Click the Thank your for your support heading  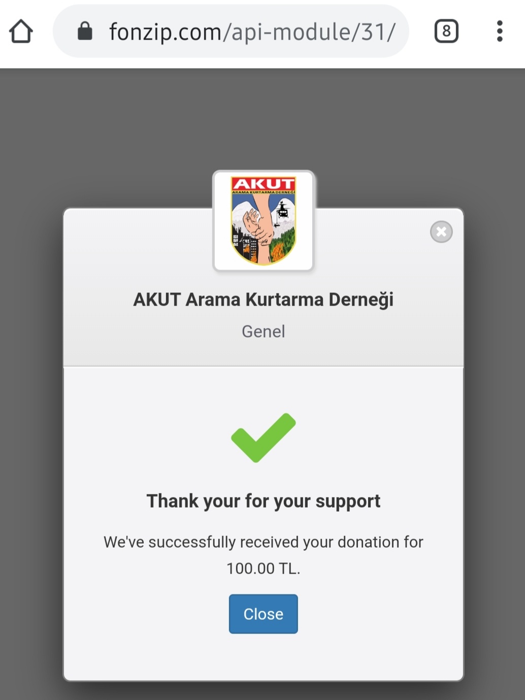click(263, 502)
